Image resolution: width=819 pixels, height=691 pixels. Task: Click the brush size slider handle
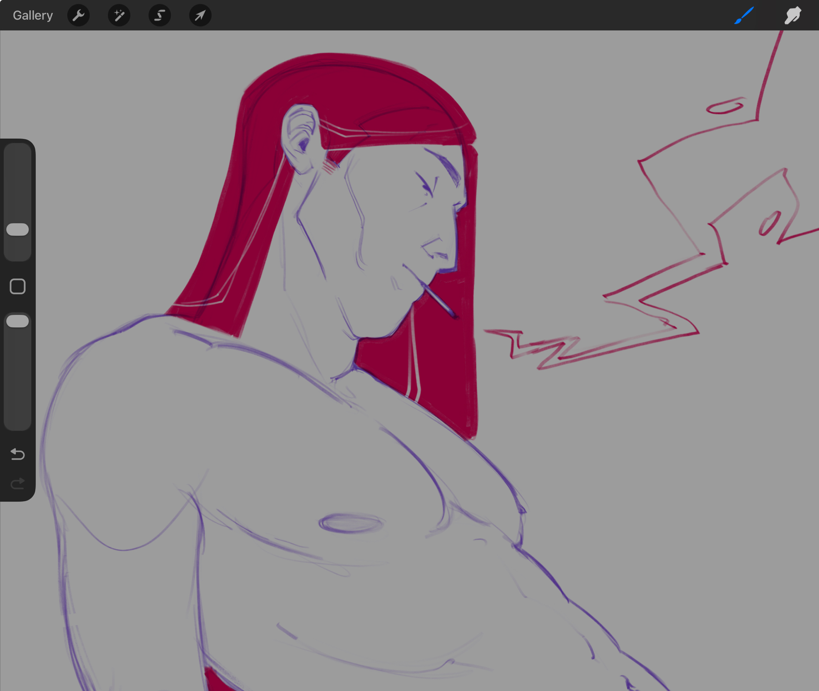pyautogui.click(x=18, y=230)
